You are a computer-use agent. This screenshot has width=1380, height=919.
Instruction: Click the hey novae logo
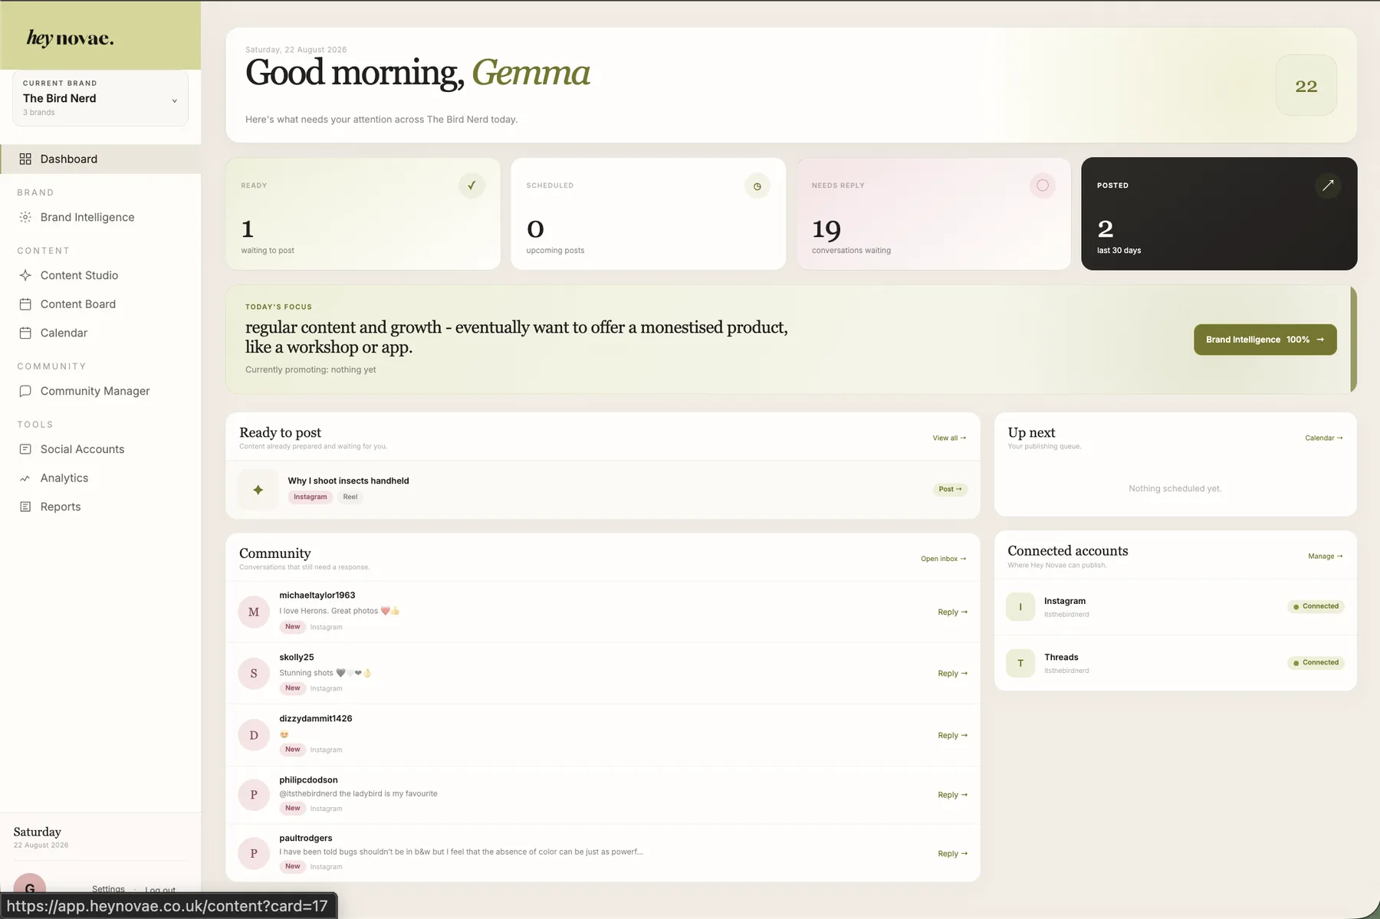click(x=70, y=38)
